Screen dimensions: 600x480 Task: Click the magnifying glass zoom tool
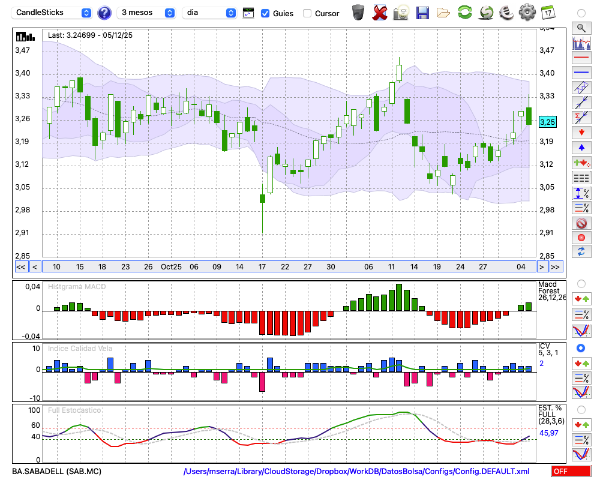click(581, 28)
